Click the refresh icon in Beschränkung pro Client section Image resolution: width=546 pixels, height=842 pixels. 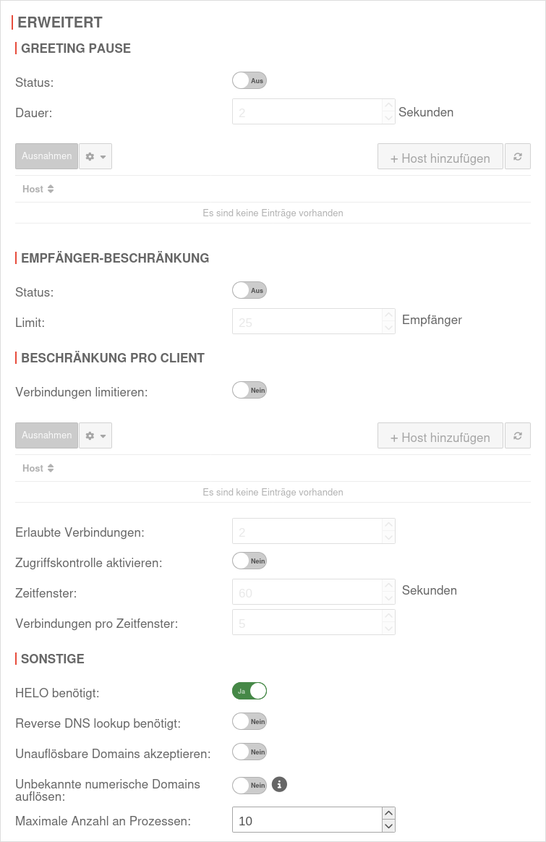coord(518,435)
